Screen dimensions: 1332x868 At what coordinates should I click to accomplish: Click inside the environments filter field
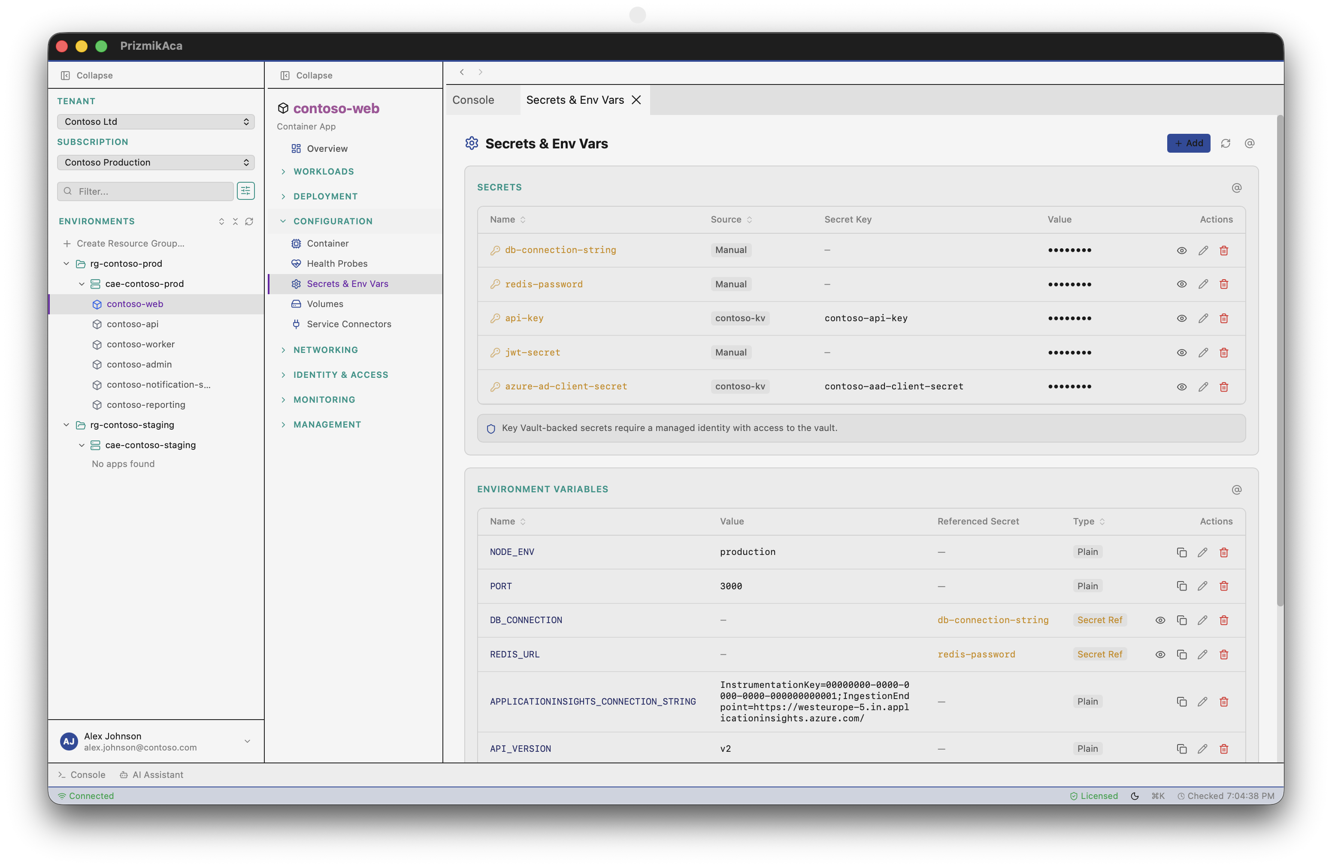pos(145,191)
